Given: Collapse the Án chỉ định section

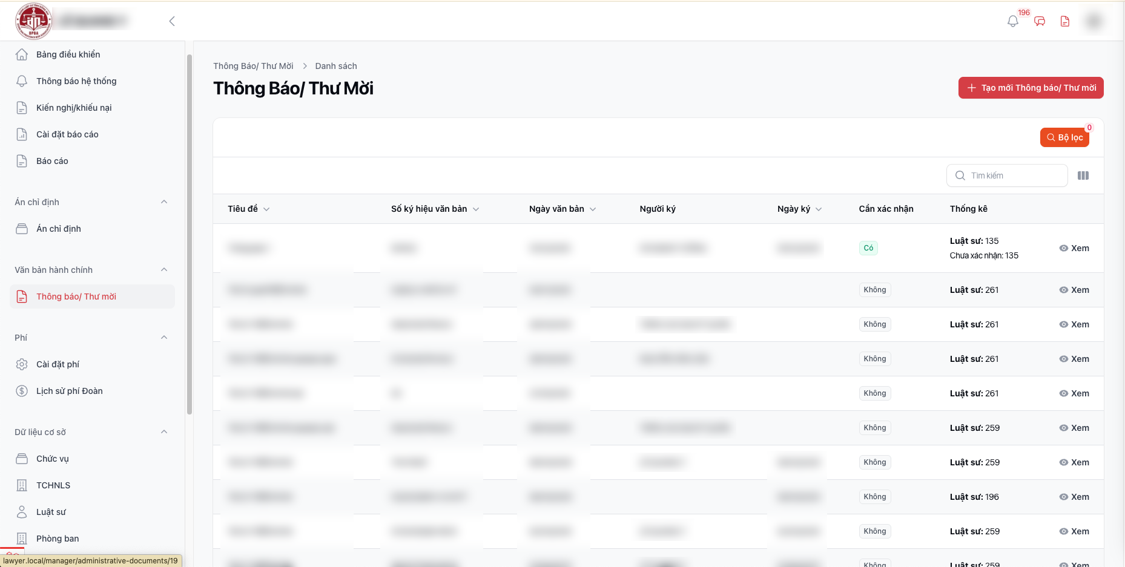Looking at the screenshot, I should point(164,202).
